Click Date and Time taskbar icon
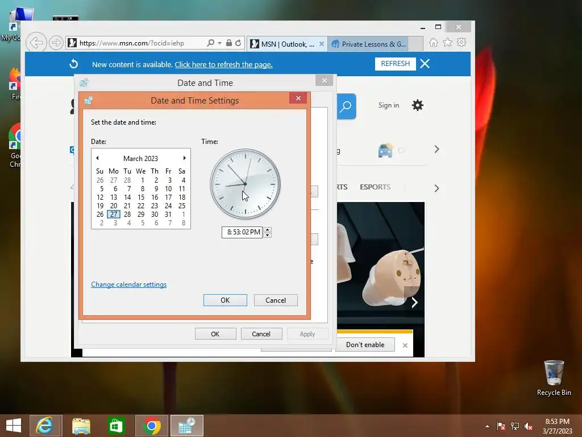The height and width of the screenshot is (437, 582). point(186,426)
